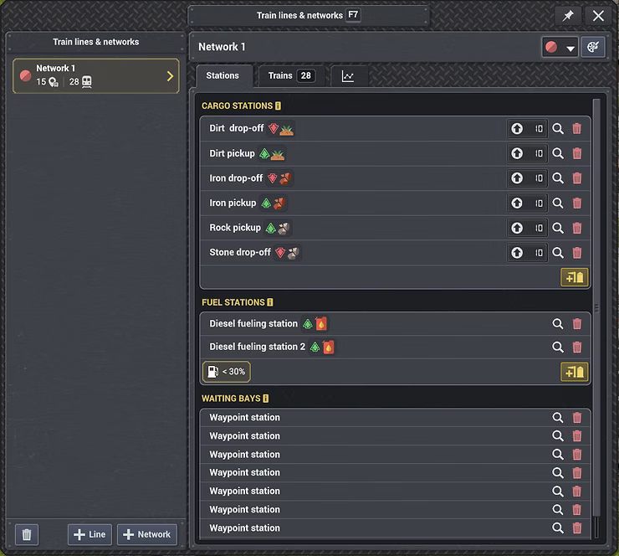
Task: Open the statistics chart tab
Action: click(348, 76)
